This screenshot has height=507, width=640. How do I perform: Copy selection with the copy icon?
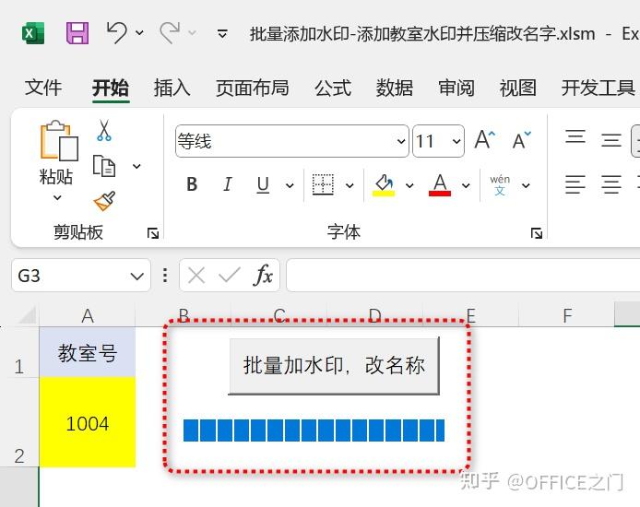(104, 166)
